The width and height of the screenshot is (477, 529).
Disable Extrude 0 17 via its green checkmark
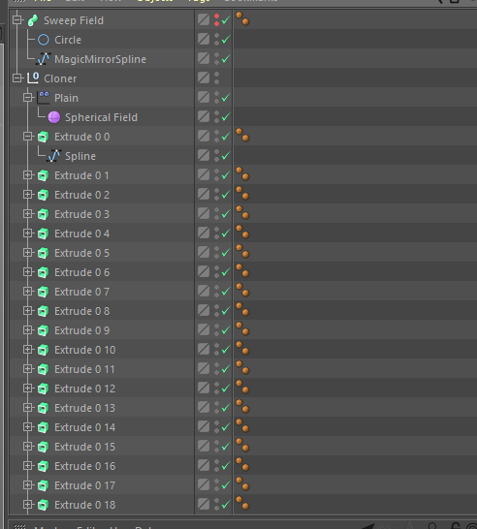click(226, 484)
